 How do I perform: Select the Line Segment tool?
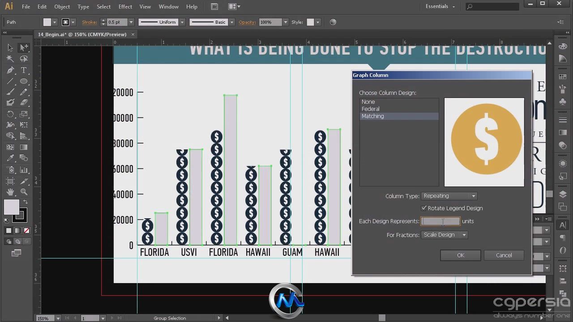[10, 81]
